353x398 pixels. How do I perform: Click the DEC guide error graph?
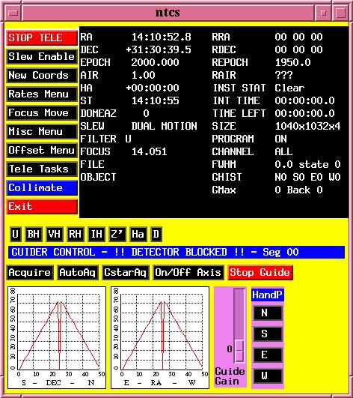click(x=57, y=337)
